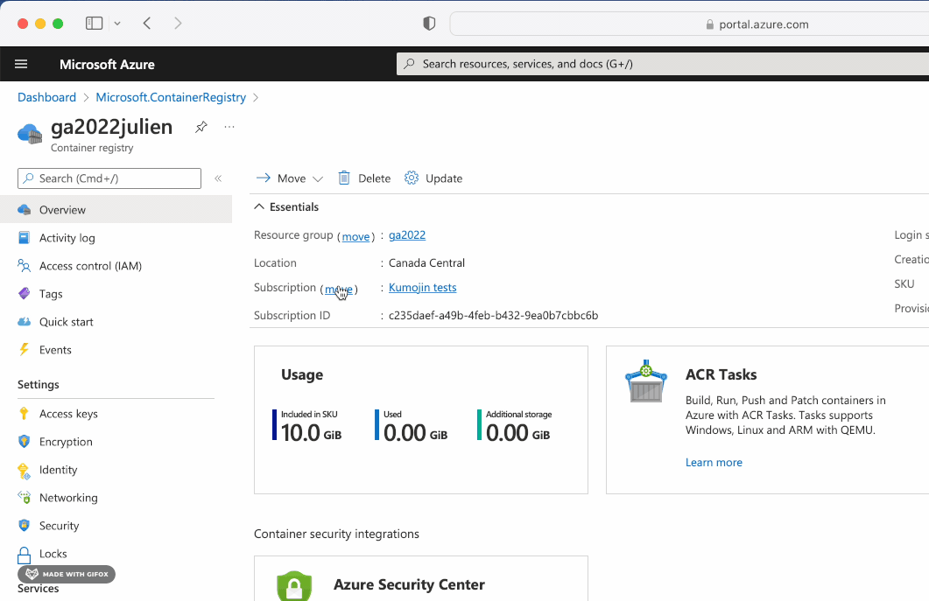Open the more options ellipsis next to the registry name

point(229,127)
